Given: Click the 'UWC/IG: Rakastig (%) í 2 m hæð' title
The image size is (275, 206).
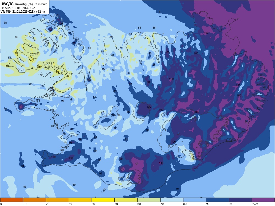Looking at the screenshot, I should pos(24,4).
